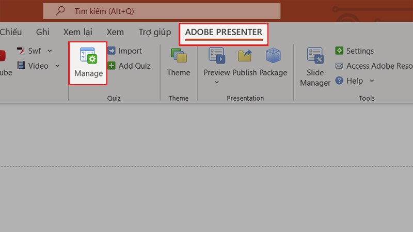Image resolution: width=413 pixels, height=232 pixels.
Task: Click the Publish presentation icon
Action: pyautogui.click(x=244, y=56)
